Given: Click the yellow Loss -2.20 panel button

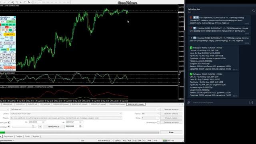Looking at the screenshot, I should (x=9, y=34).
